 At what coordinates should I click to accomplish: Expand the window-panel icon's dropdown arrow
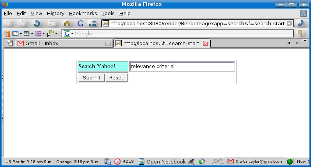pyautogui.click(x=32, y=33)
